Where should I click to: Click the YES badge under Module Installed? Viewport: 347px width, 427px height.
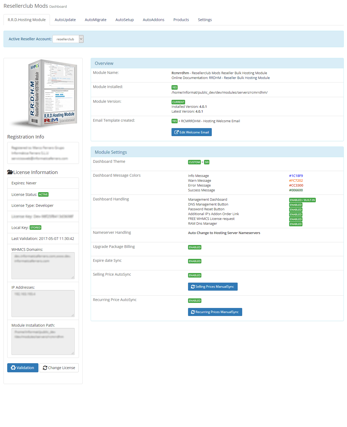coord(174,88)
